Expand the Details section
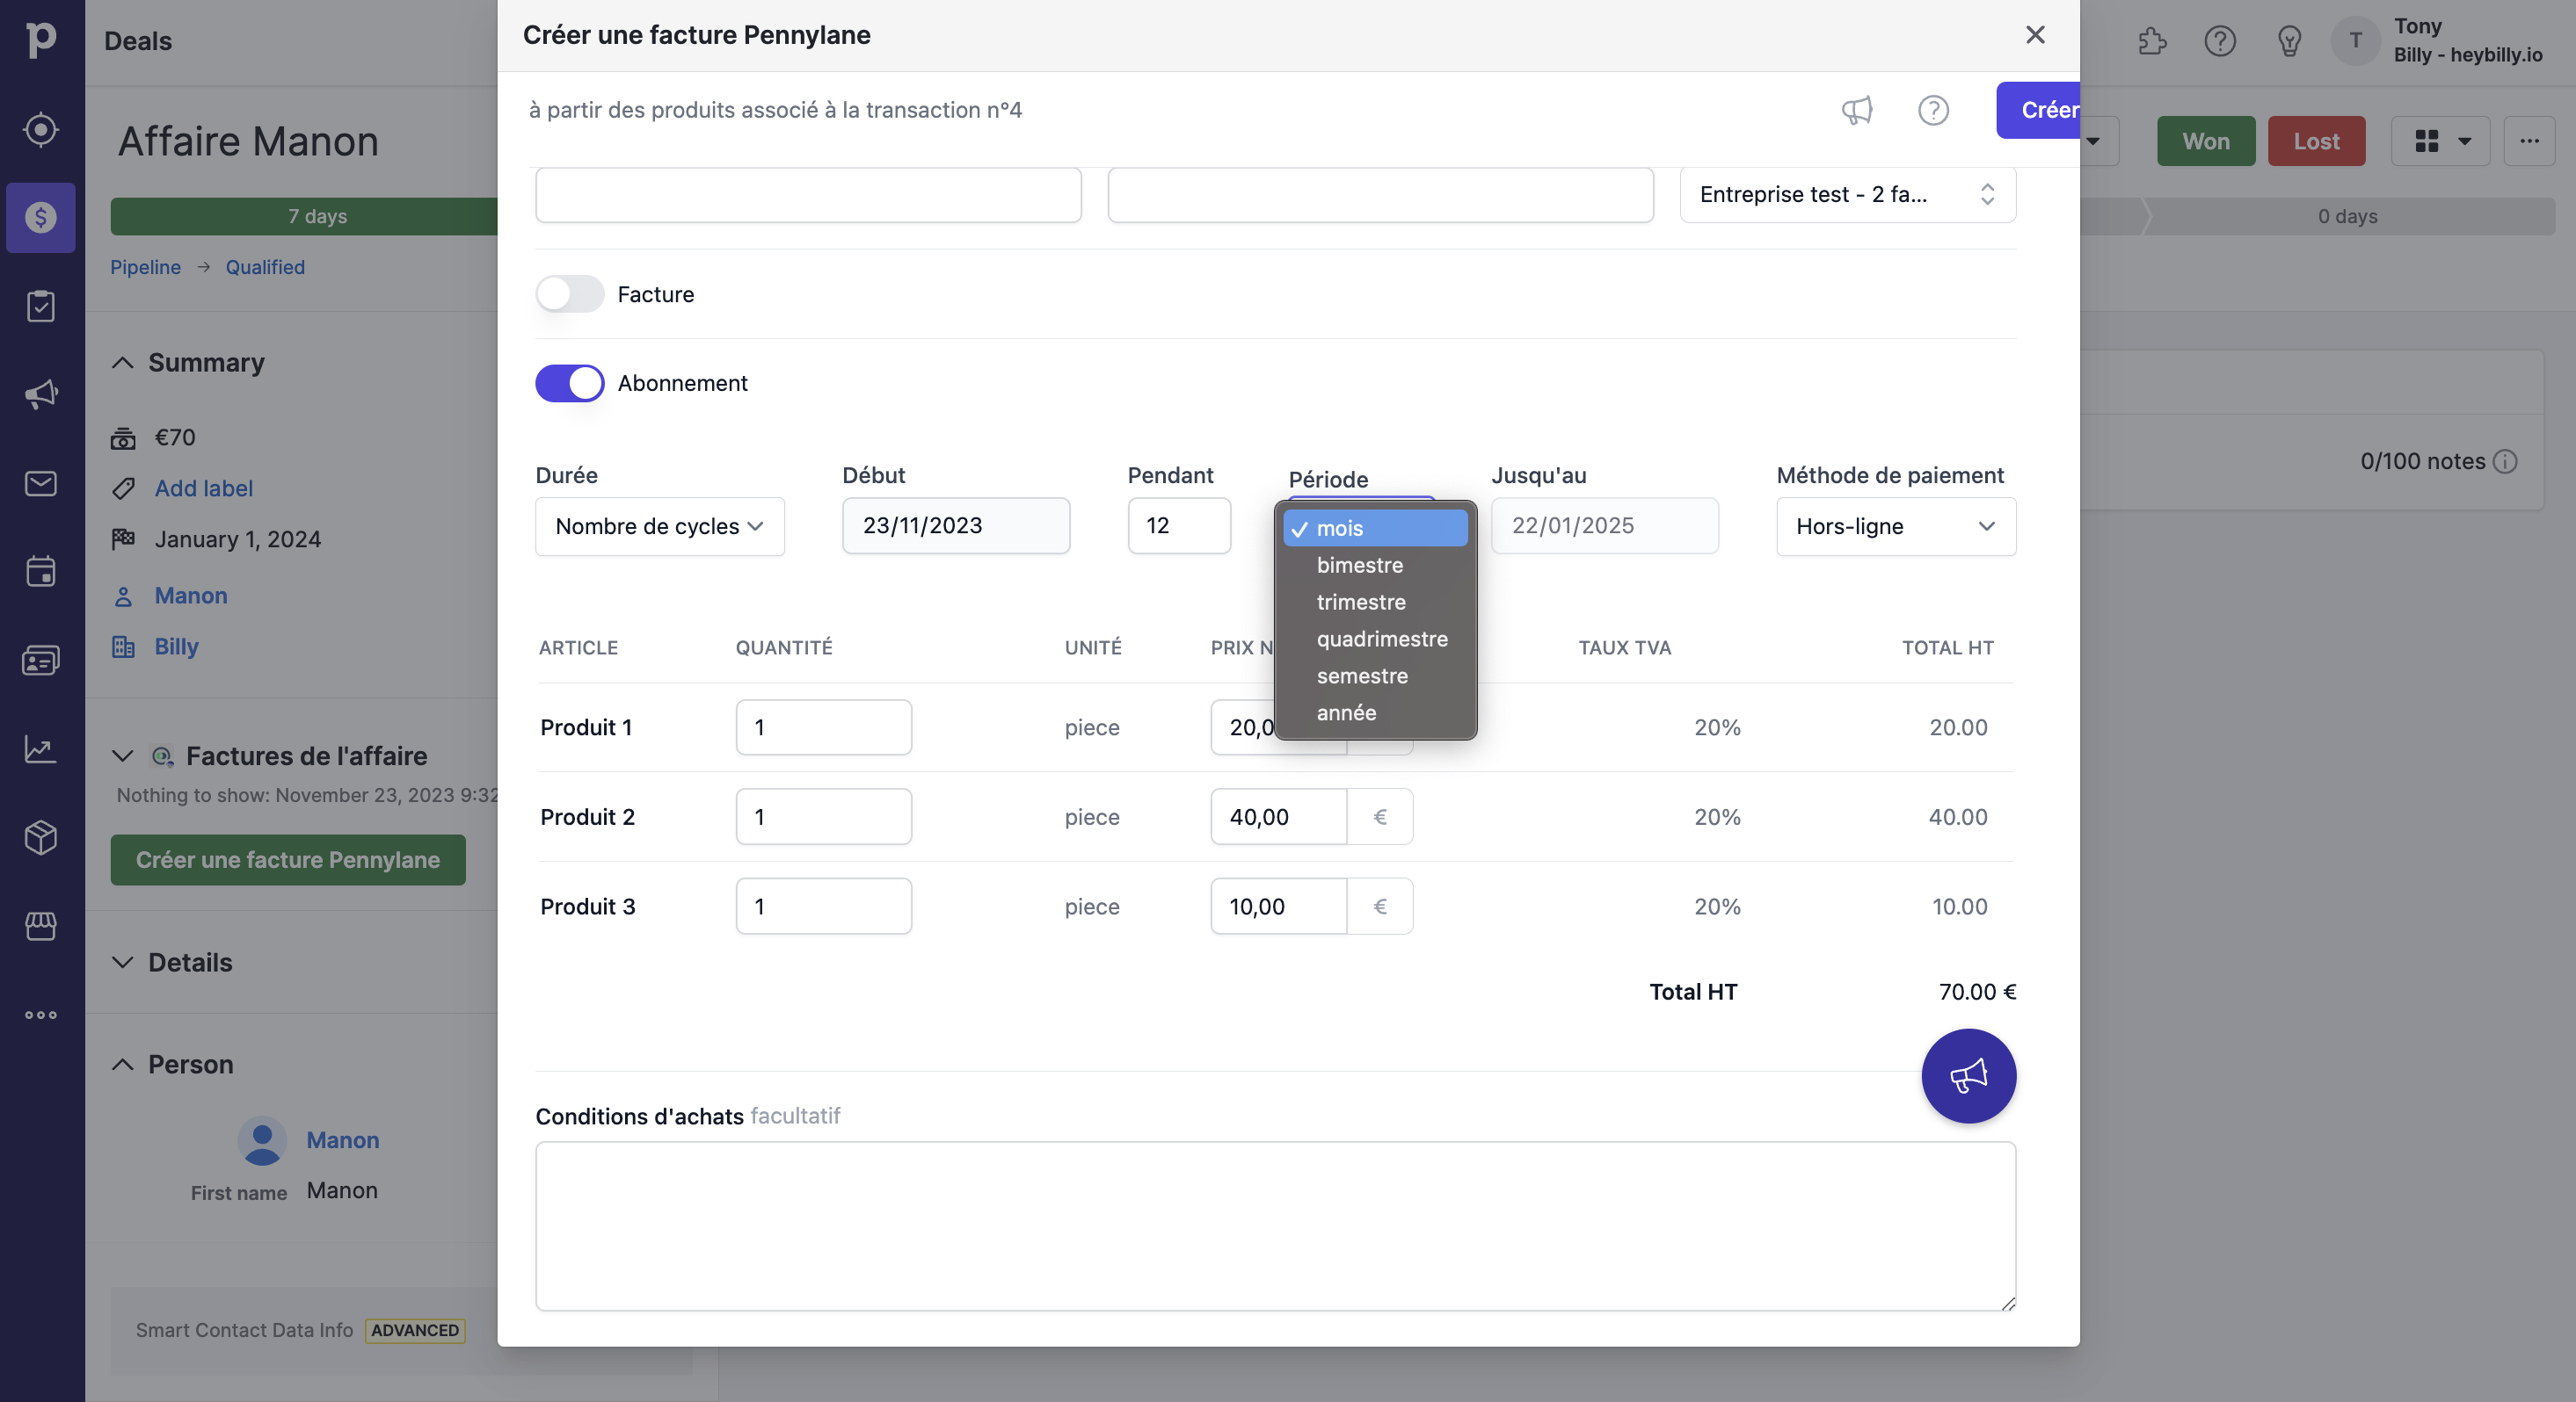Image resolution: width=2576 pixels, height=1402 pixels. coord(122,962)
